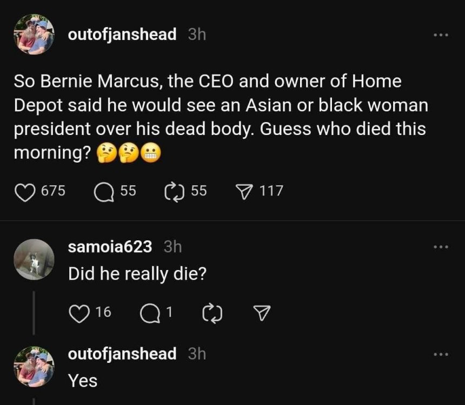This screenshot has height=405, width=465.
Task: View samoia623's cat profile picture
Action: click(x=34, y=259)
